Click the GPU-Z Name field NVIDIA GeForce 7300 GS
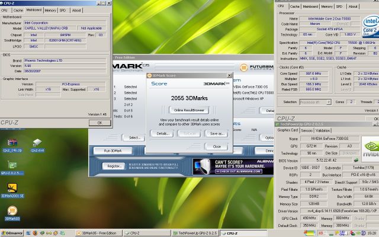This screenshot has height=237, width=379. [329, 139]
